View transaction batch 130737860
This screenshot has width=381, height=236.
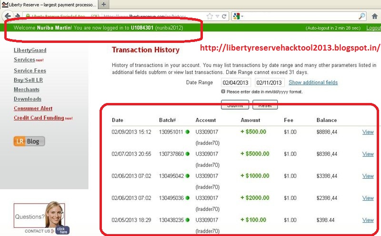coord(368,154)
